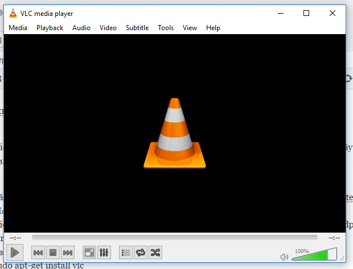
Task: Click the elapsed time label
Action: (x=15, y=238)
